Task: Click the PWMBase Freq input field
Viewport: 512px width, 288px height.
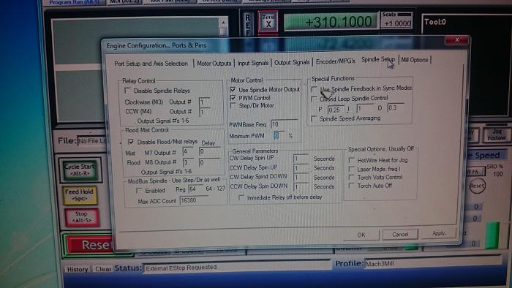Action: point(284,124)
